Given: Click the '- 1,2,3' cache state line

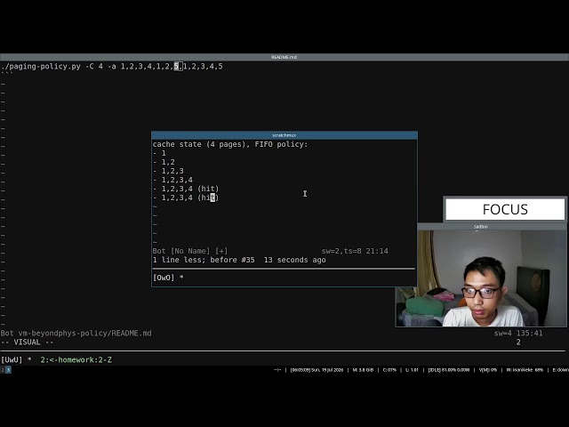Looking at the screenshot, I should click(168, 171).
